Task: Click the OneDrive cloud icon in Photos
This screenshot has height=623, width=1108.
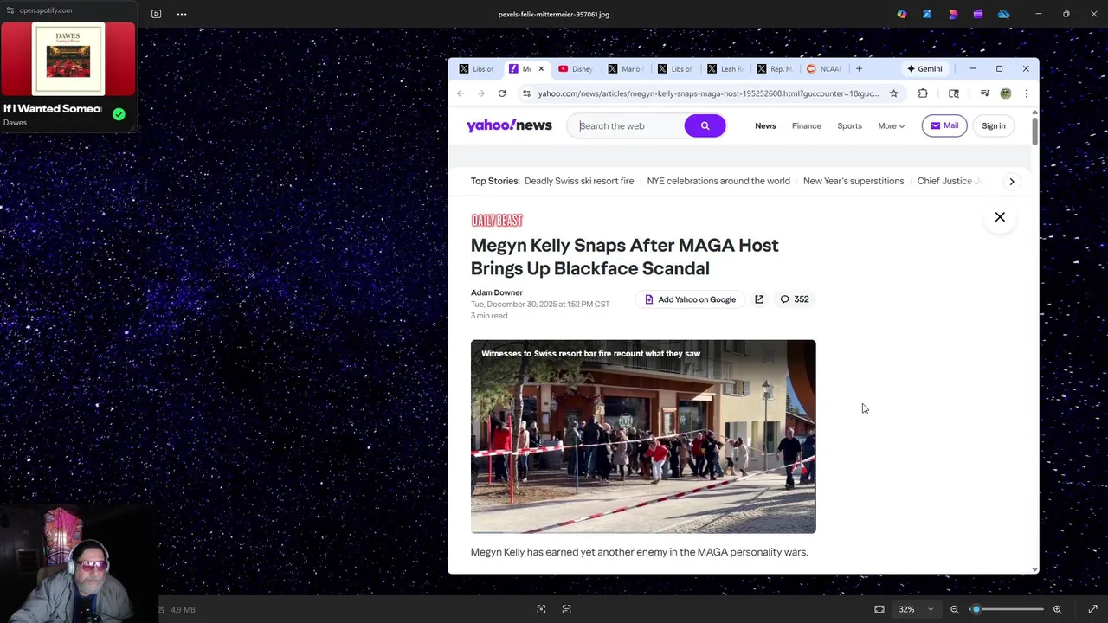Action: [x=1004, y=14]
